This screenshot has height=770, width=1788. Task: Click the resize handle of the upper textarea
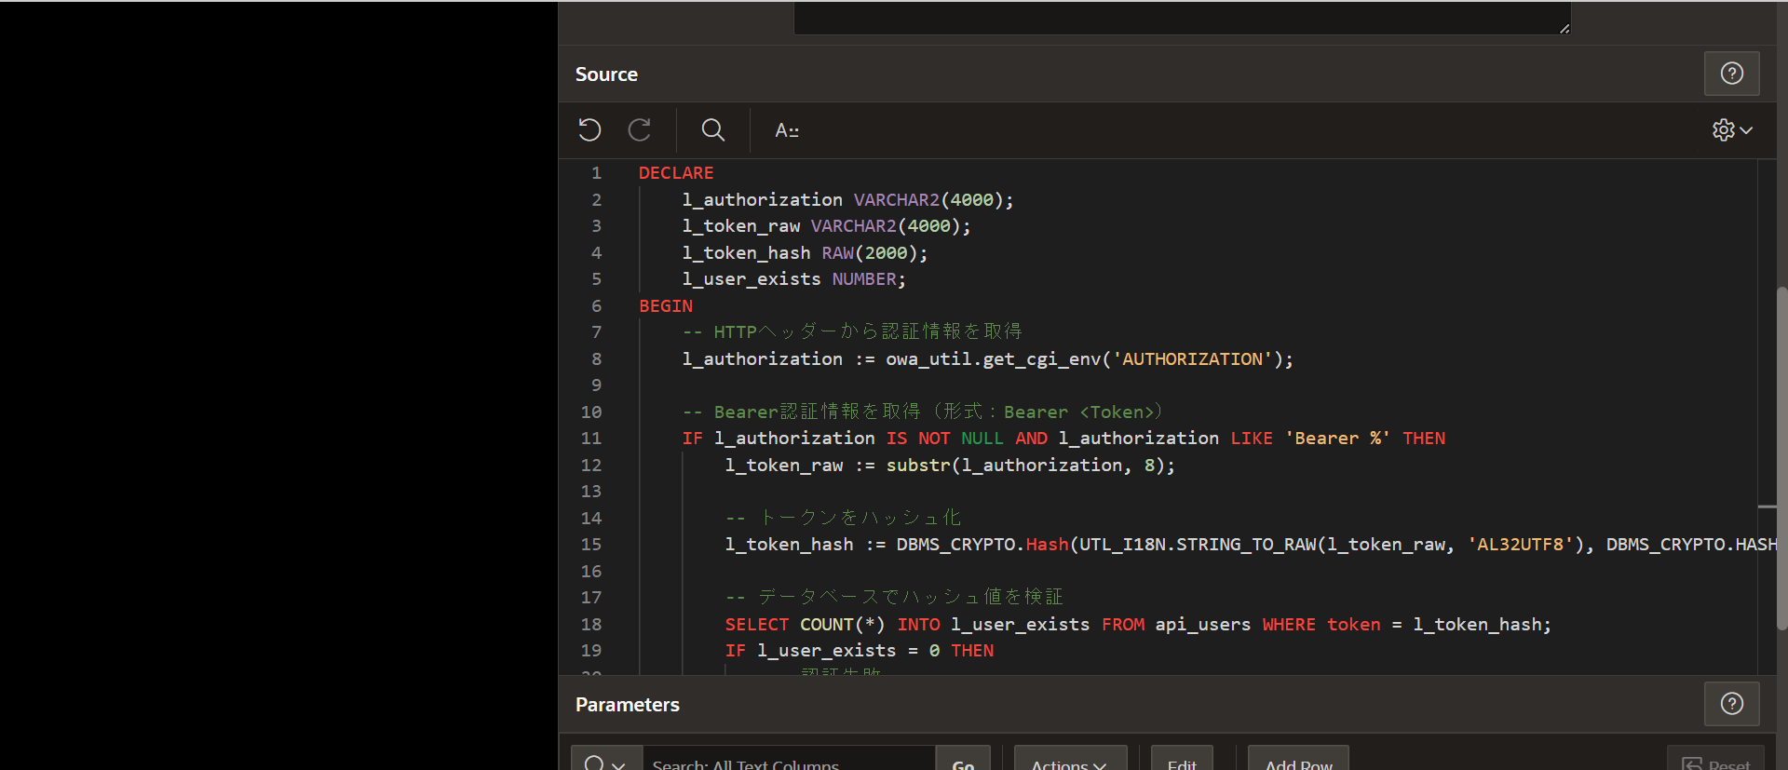(1564, 28)
